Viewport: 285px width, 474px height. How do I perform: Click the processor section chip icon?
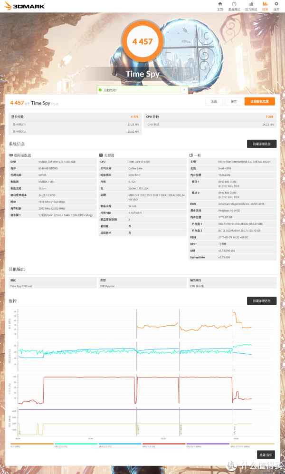pos(101,155)
